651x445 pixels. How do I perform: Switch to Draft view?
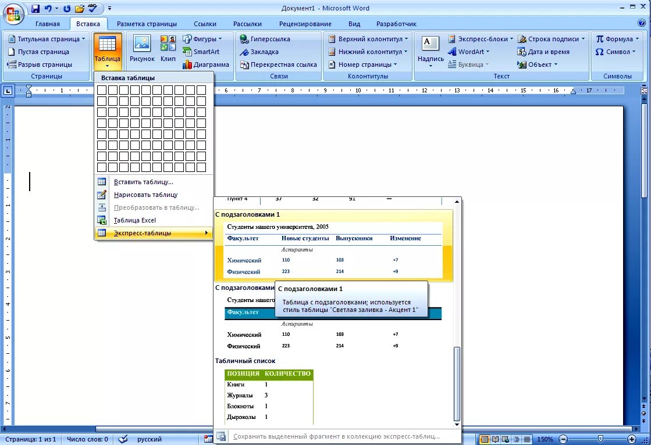527,439
